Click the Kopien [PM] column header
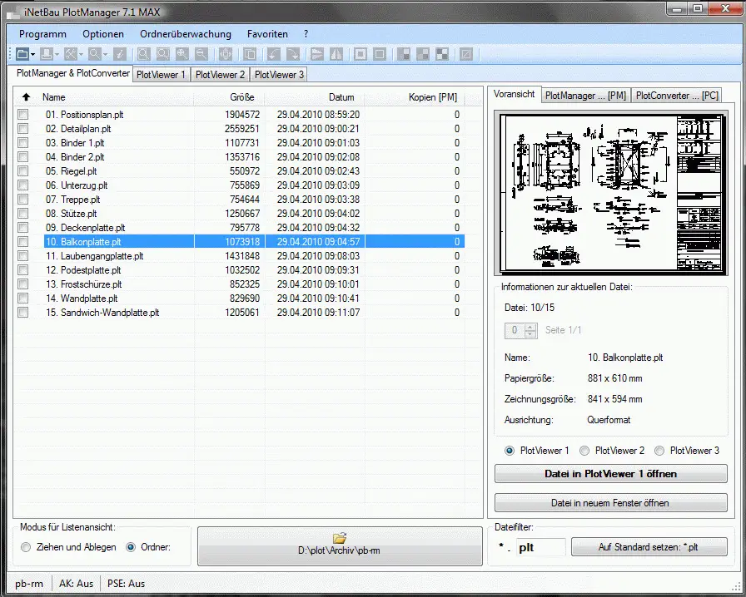 pyautogui.click(x=415, y=97)
